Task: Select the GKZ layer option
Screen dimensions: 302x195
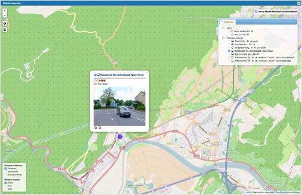Action: pyautogui.click(x=6, y=189)
